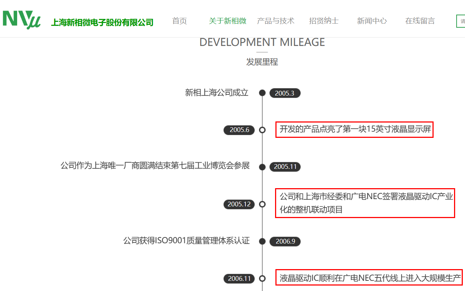Select the 2006.11 date badge
Image resolution: width=465 pixels, height=291 pixels.
(239, 279)
